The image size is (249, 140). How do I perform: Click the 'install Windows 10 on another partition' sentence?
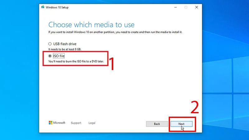click(115, 32)
